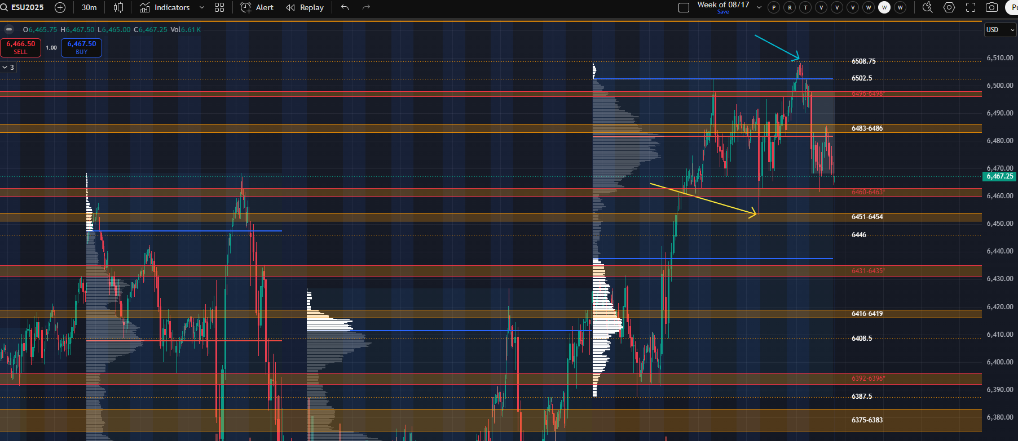
Task: Select the white highlighted W layout circle
Action: (x=884, y=7)
